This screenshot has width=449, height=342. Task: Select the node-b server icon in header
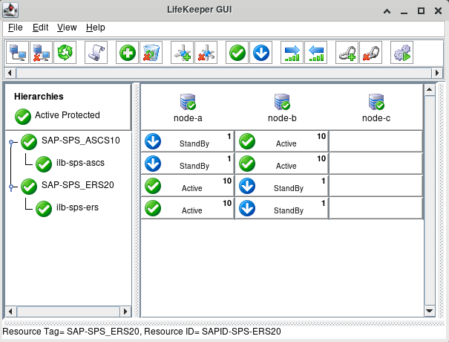(282, 103)
